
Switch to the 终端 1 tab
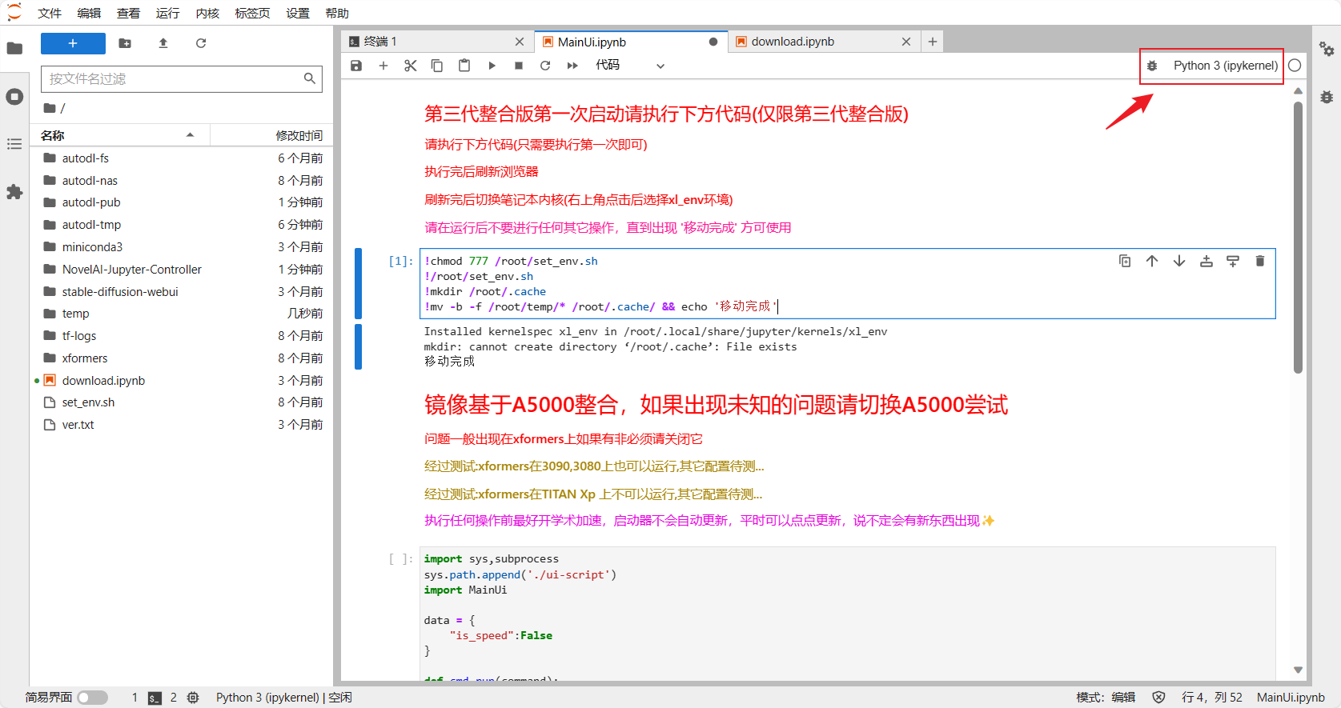tap(436, 42)
